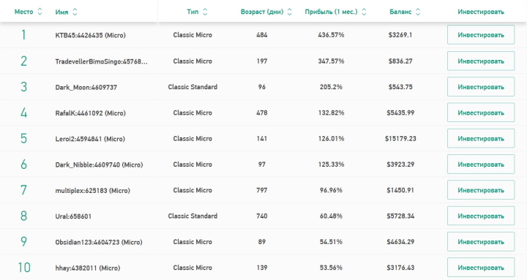Viewport: 527px width, 280px height.
Task: Invest in hhay:4382011 account
Action: pyautogui.click(x=481, y=268)
